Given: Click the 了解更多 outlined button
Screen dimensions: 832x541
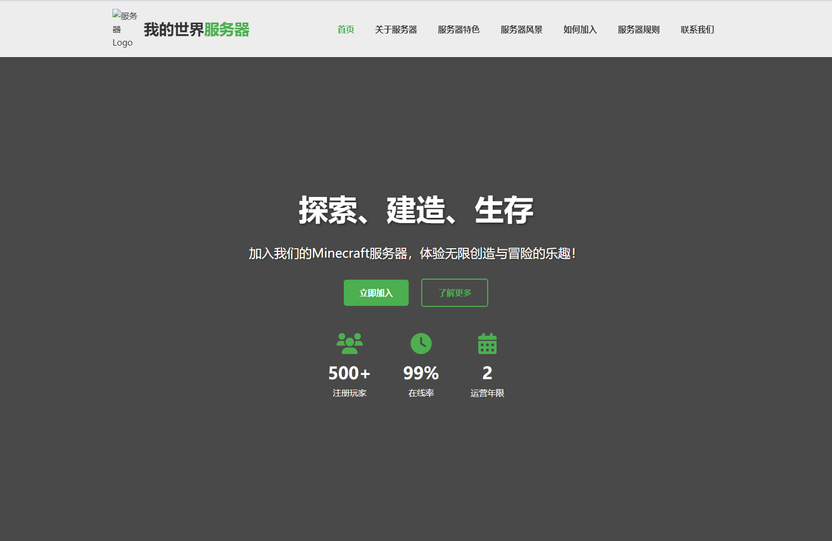Looking at the screenshot, I should (x=455, y=293).
